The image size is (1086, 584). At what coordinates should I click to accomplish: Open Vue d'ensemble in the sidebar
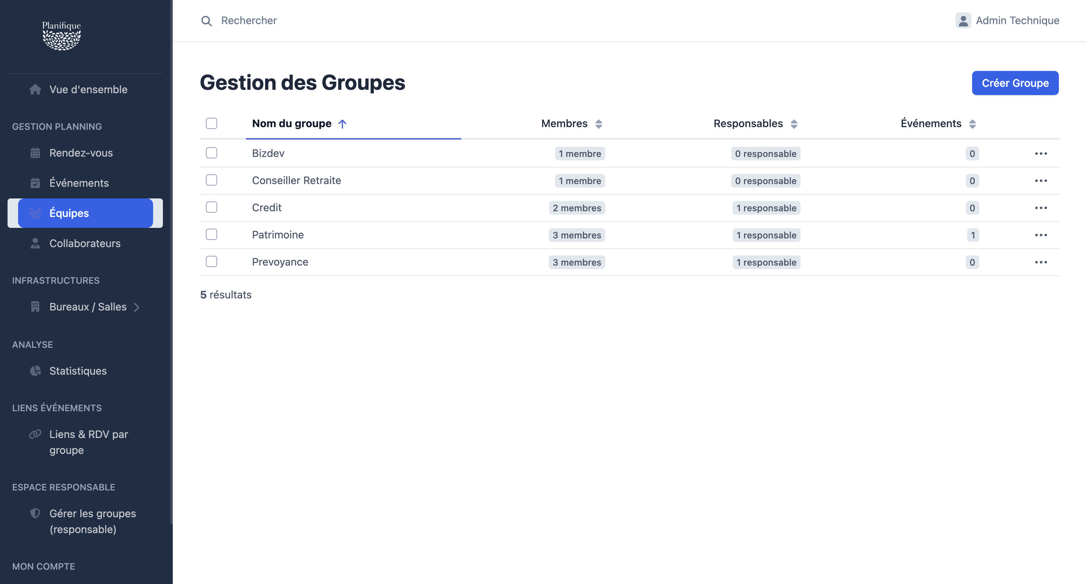pos(85,89)
